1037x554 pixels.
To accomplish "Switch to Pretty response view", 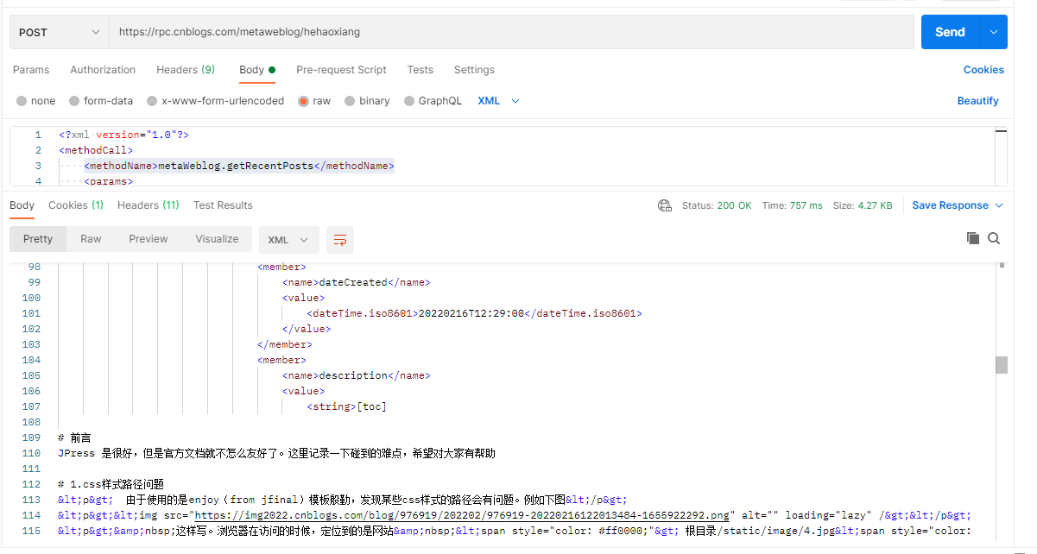I will pyautogui.click(x=38, y=239).
